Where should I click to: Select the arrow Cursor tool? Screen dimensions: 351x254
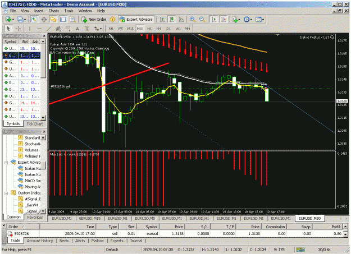8,29
